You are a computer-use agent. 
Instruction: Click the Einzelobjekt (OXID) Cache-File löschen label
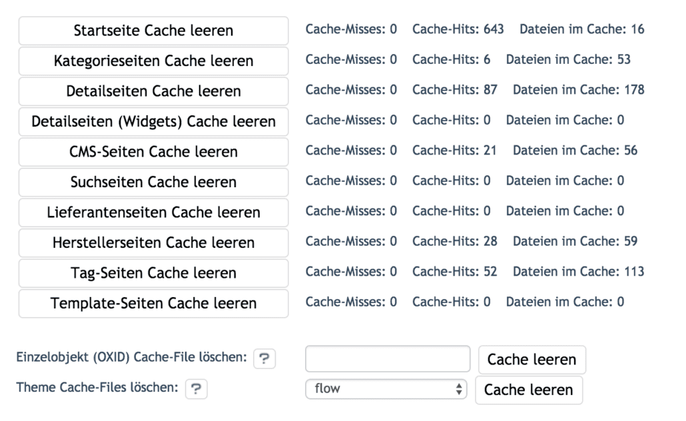click(x=132, y=357)
